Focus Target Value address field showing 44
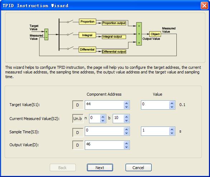This screenshot has height=177, width=210. click(104, 105)
